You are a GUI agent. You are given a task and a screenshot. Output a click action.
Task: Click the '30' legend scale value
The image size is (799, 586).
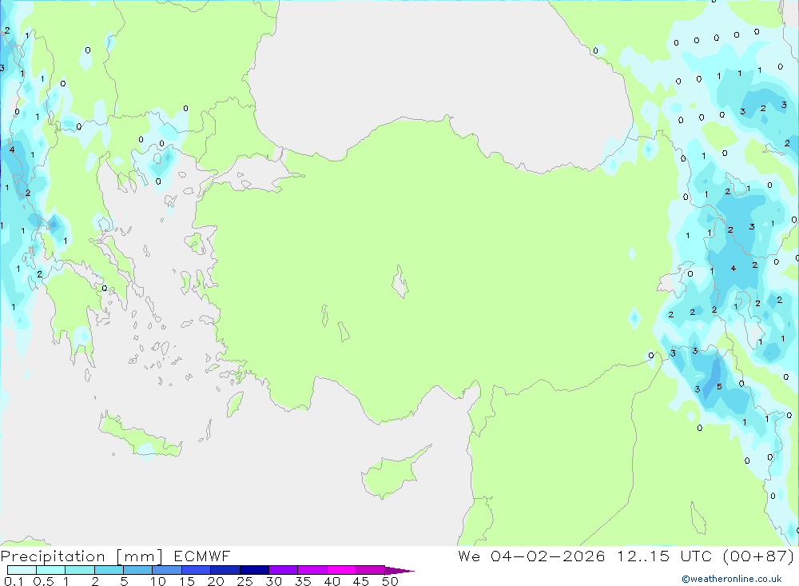pyautogui.click(x=273, y=581)
